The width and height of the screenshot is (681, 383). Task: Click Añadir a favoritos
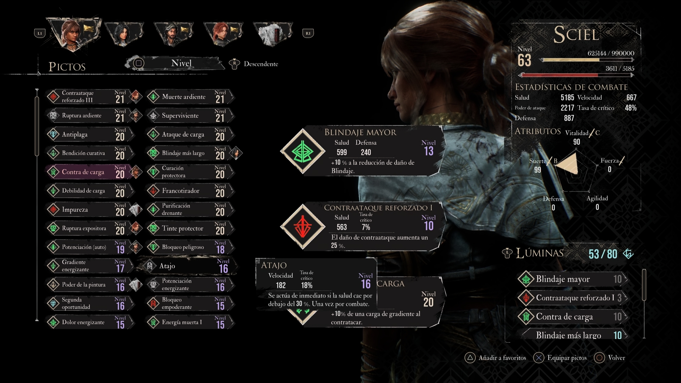click(x=495, y=358)
